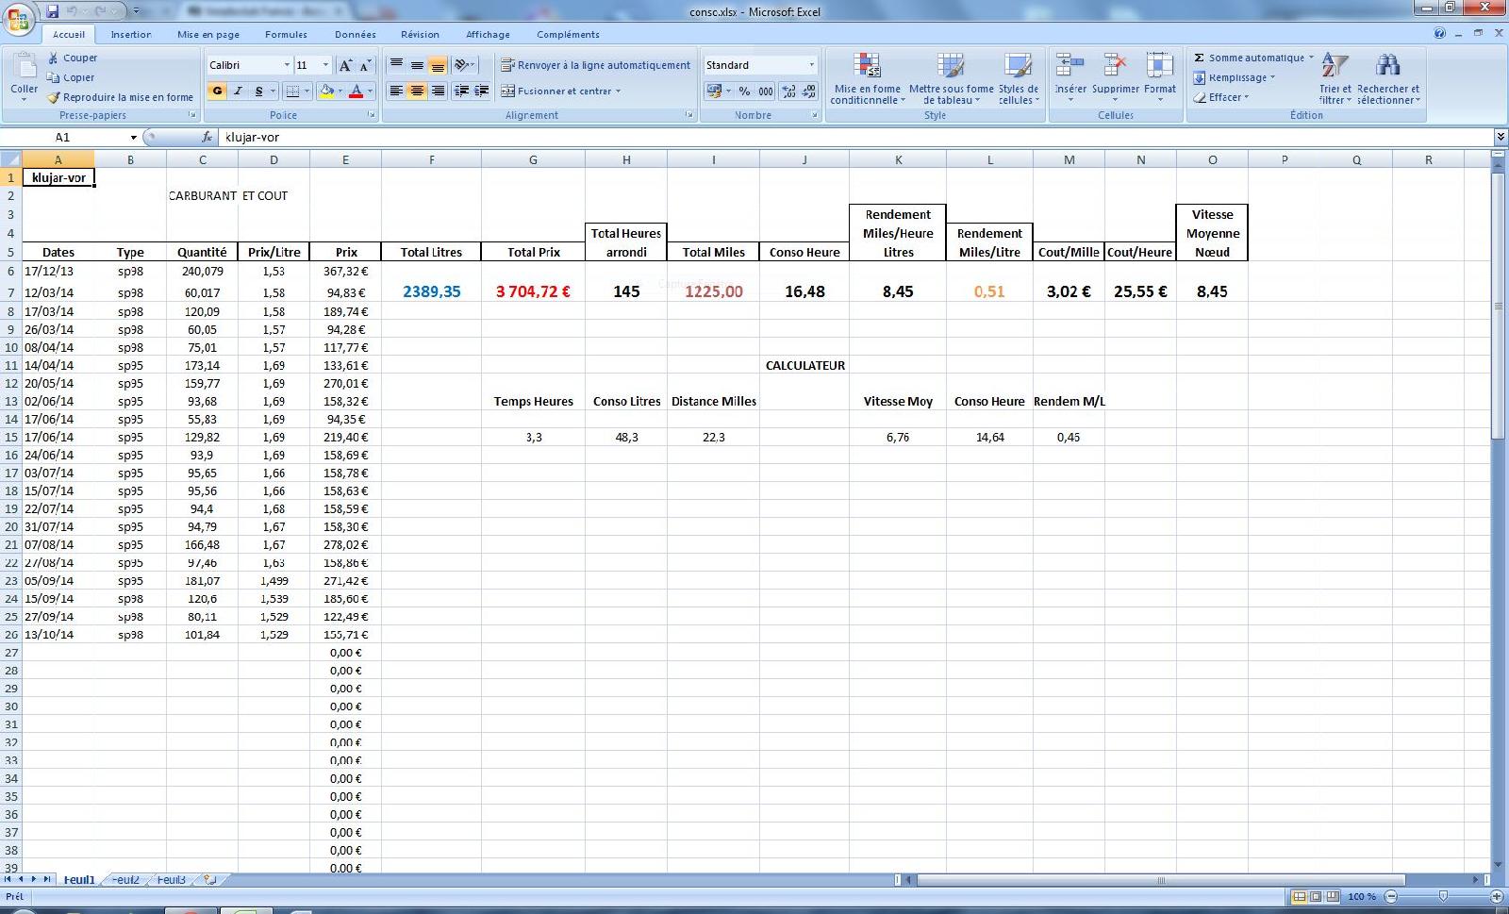Copy selection with Copier
1509x914 pixels.
click(x=71, y=77)
